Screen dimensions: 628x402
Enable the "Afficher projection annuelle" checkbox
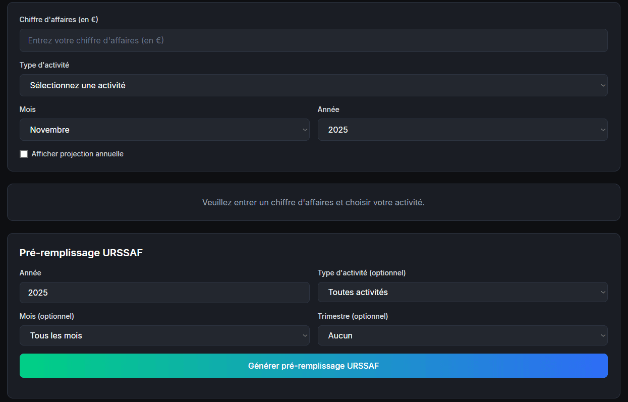pyautogui.click(x=24, y=153)
